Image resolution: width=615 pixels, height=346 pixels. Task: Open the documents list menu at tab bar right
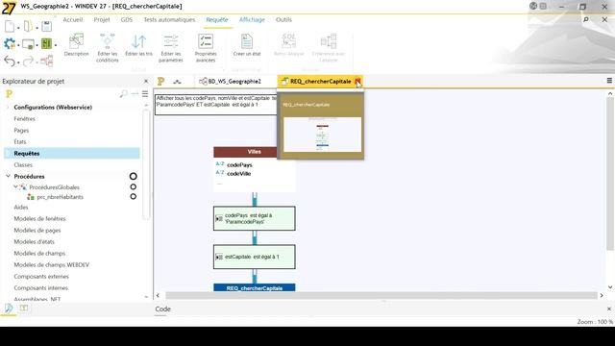point(609,81)
